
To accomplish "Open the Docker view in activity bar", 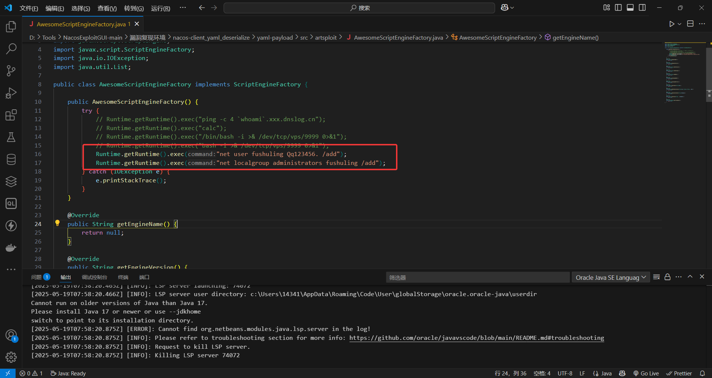I will point(11,248).
